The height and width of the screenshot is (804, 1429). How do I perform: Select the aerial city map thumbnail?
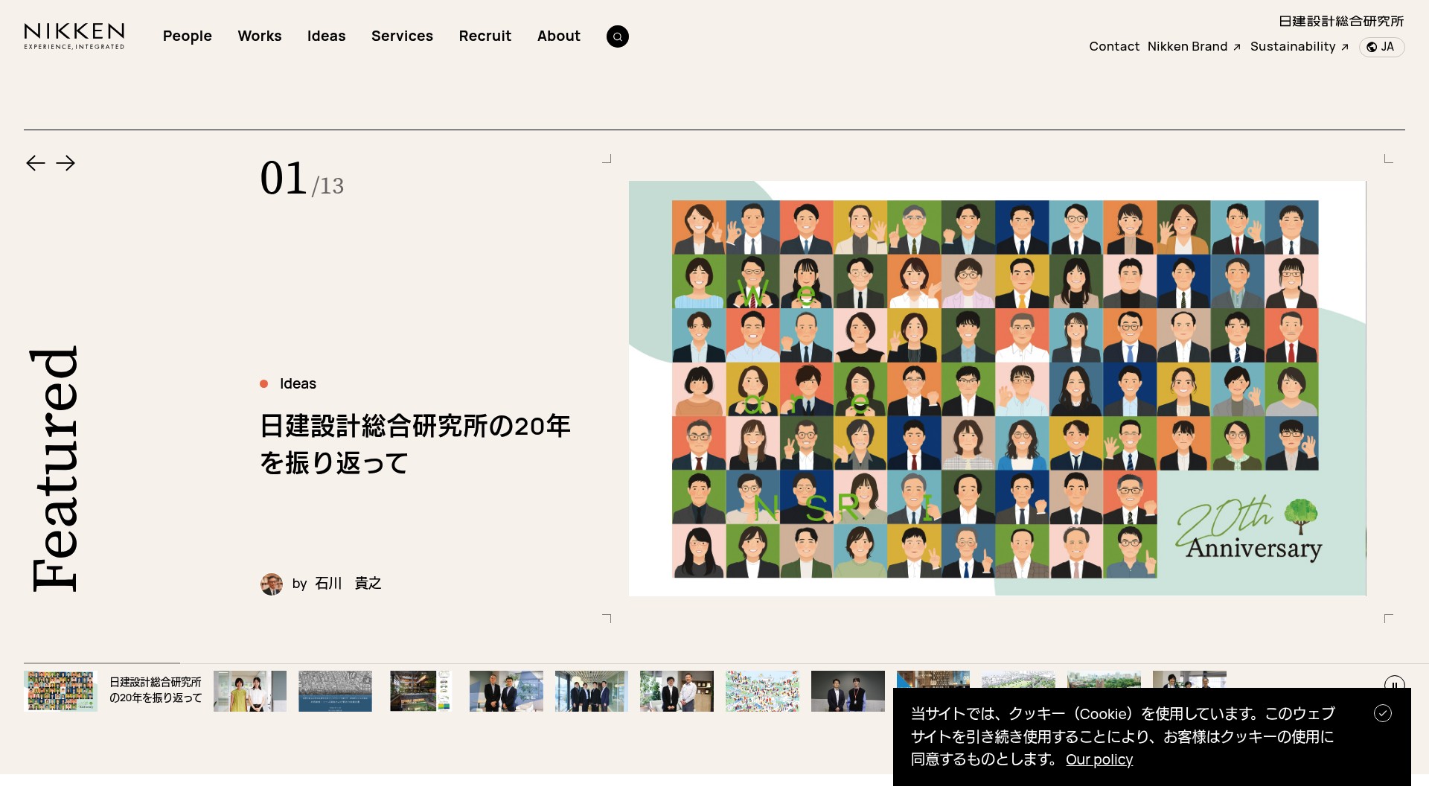point(335,691)
